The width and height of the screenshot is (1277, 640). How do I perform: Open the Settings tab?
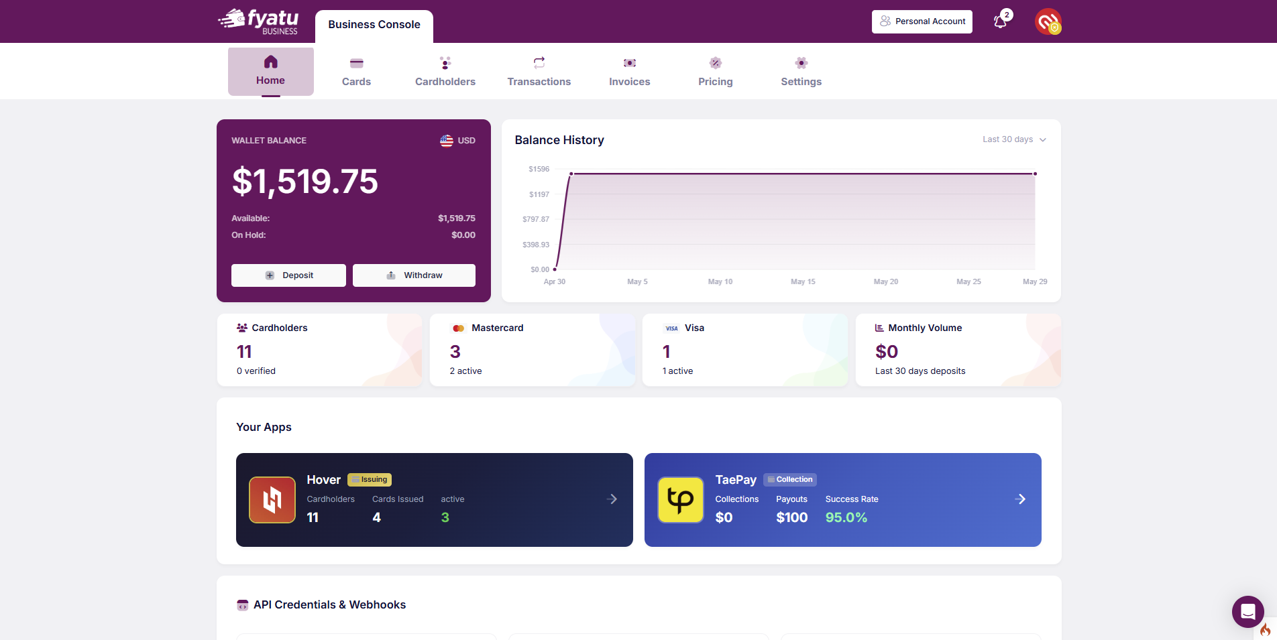[801, 72]
